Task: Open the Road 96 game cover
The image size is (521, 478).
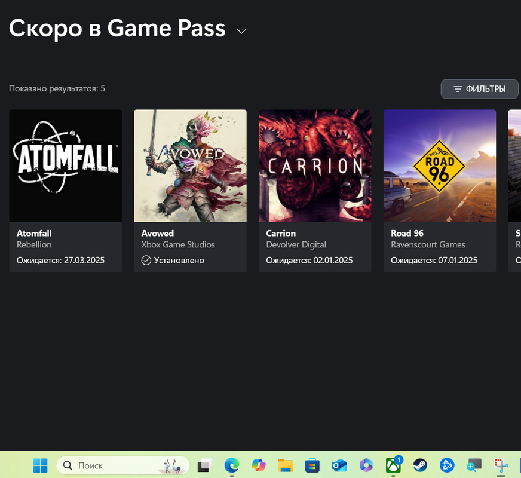Action: point(440,166)
